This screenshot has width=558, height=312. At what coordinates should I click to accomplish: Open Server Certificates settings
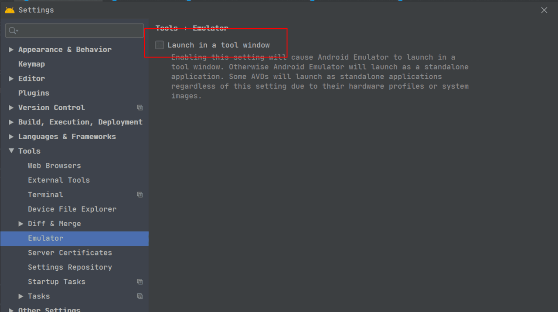click(70, 253)
